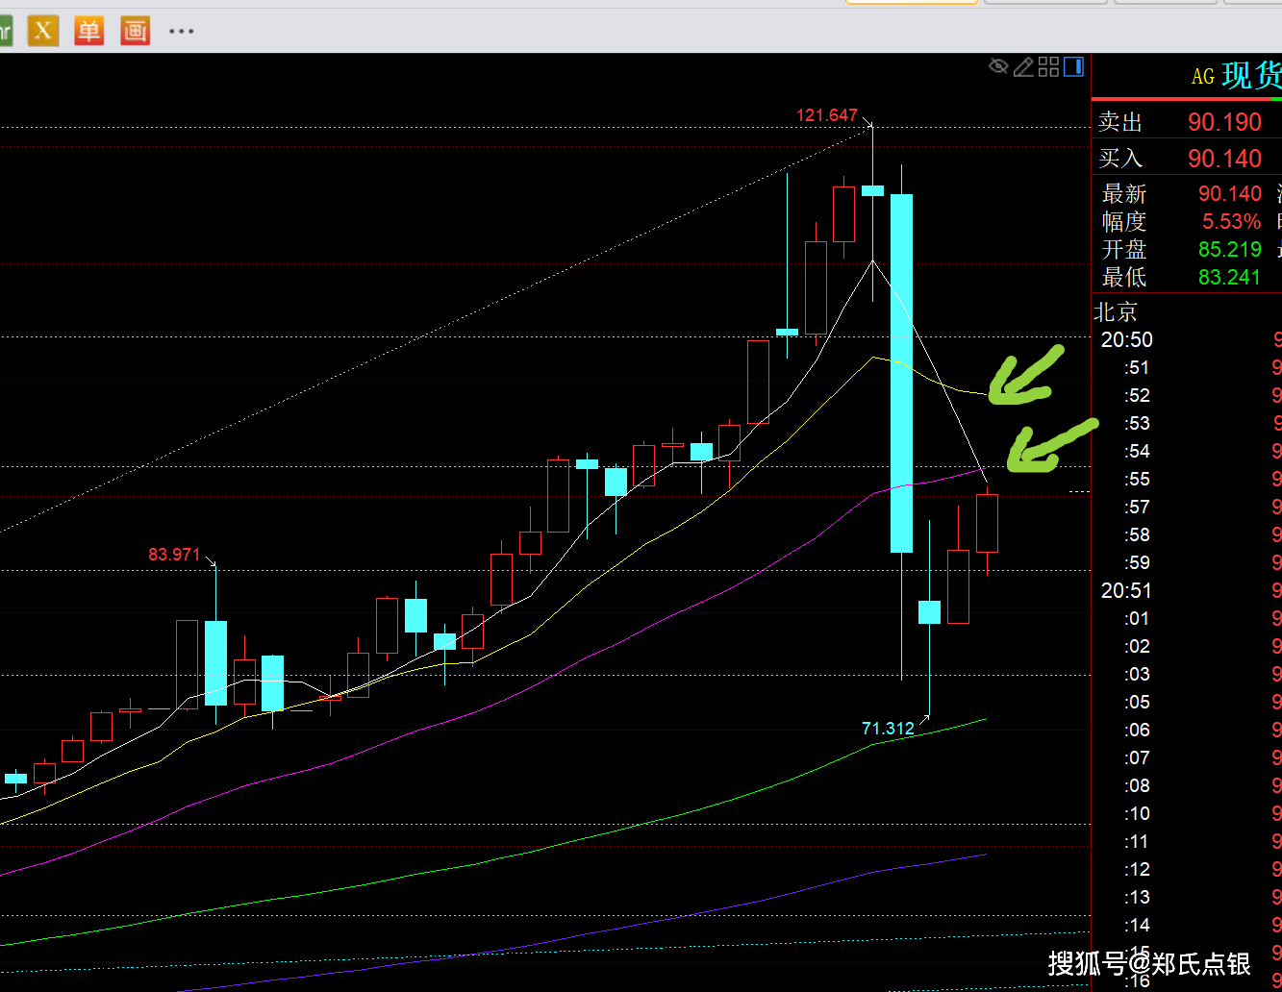This screenshot has width=1282, height=992.
Task: Click the 买入 price 90.140
Action: [x=1223, y=159]
